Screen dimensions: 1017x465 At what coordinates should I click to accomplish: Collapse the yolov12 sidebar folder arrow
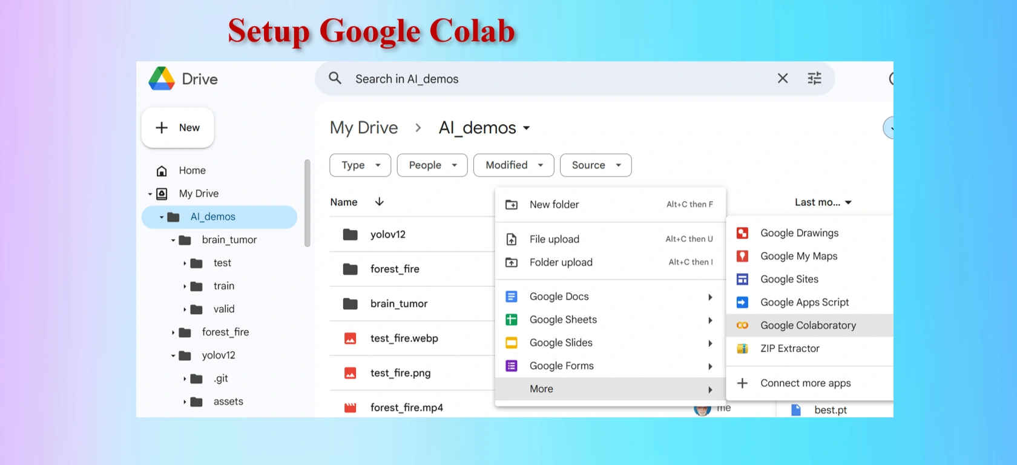point(173,356)
